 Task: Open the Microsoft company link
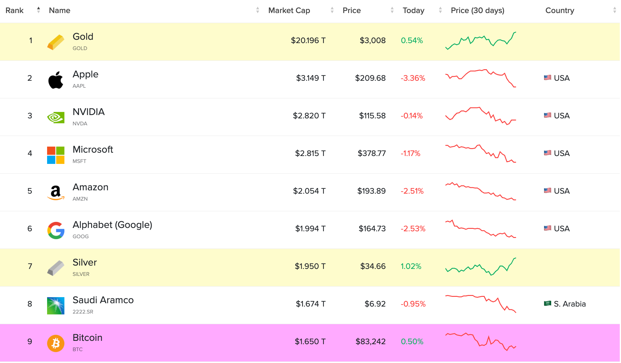[93, 149]
